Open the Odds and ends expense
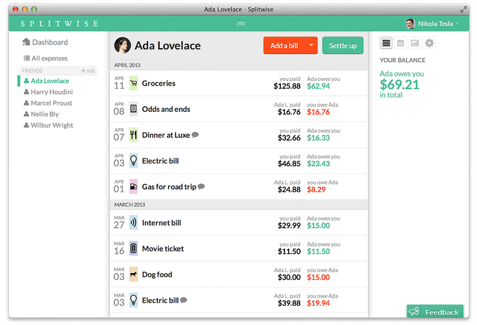 (x=239, y=109)
